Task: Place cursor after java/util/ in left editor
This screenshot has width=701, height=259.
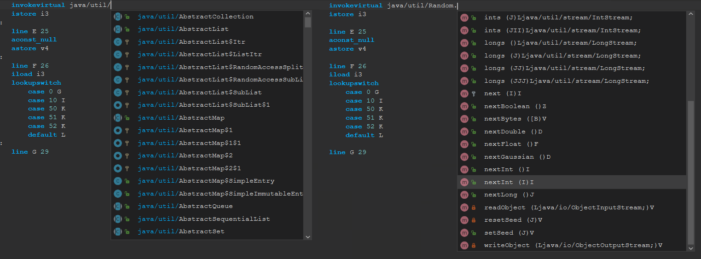Action: (111, 6)
